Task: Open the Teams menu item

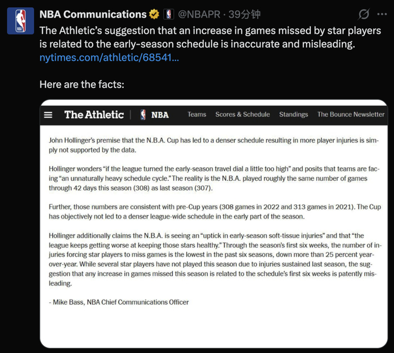Action: pyautogui.click(x=197, y=114)
